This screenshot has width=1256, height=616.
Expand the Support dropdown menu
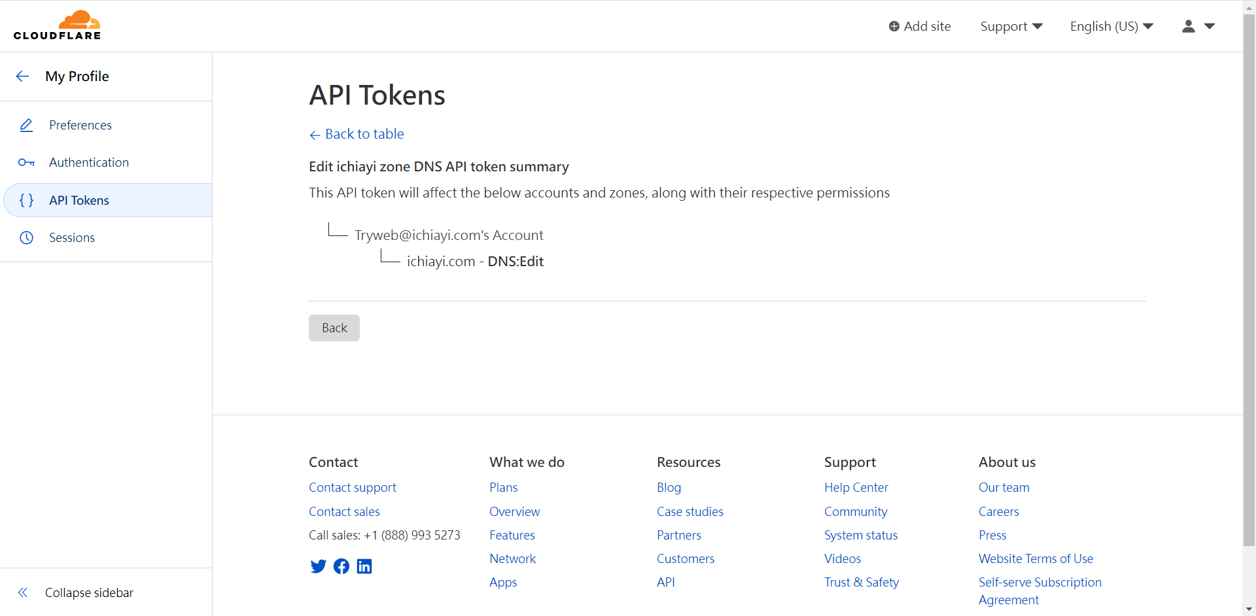click(1011, 26)
